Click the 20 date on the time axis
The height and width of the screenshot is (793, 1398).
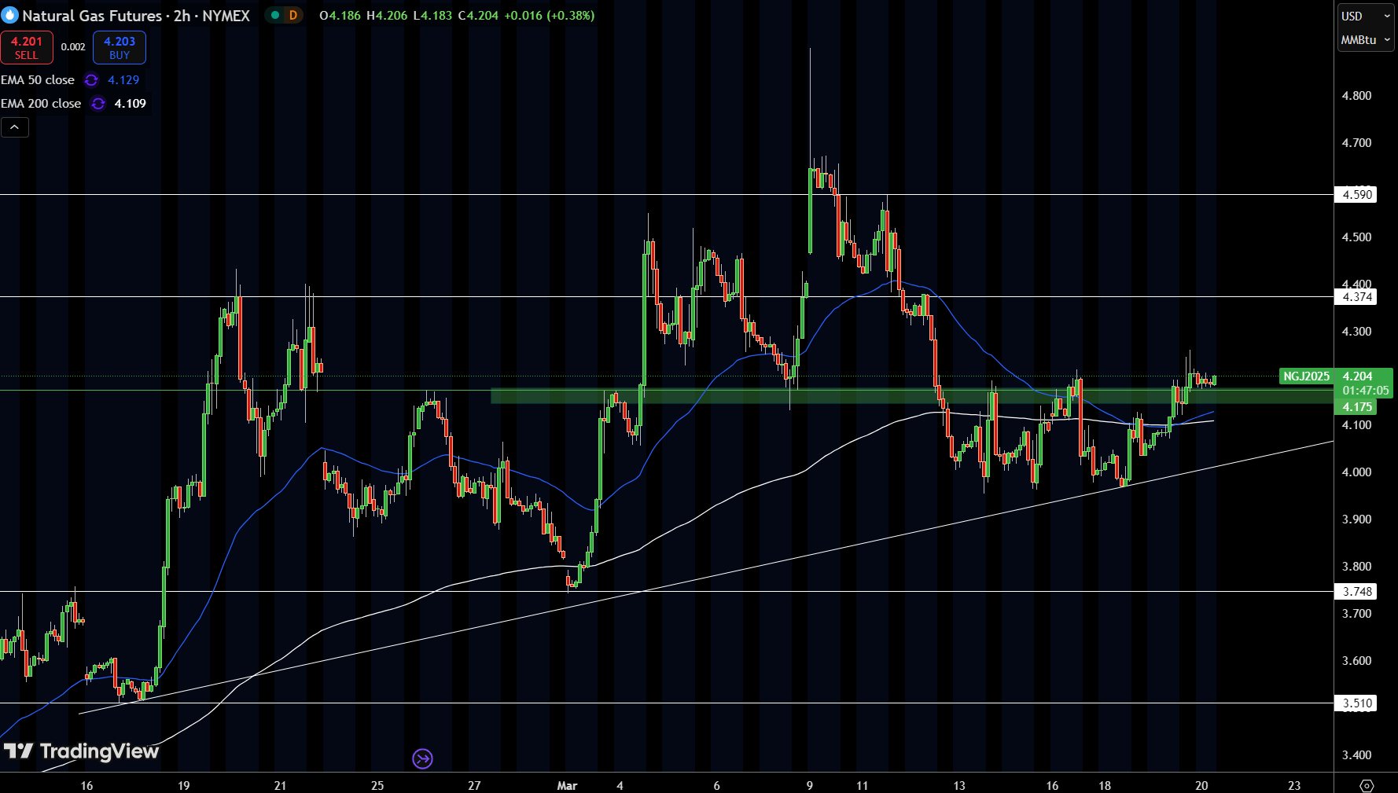tap(1201, 786)
